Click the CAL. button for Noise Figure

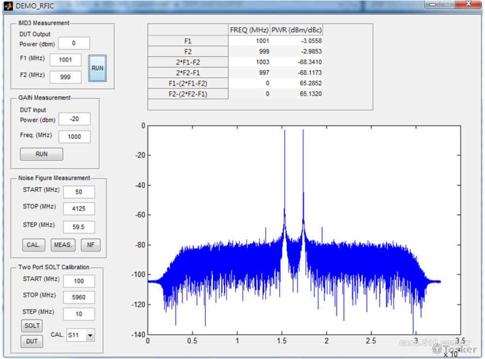pyautogui.click(x=33, y=245)
